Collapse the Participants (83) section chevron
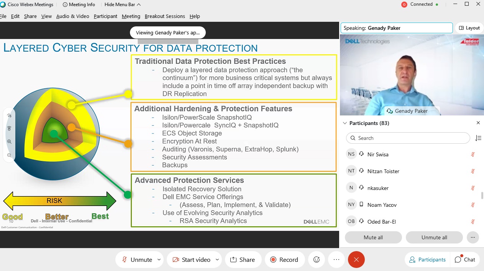The height and width of the screenshot is (271, 484). (345, 123)
